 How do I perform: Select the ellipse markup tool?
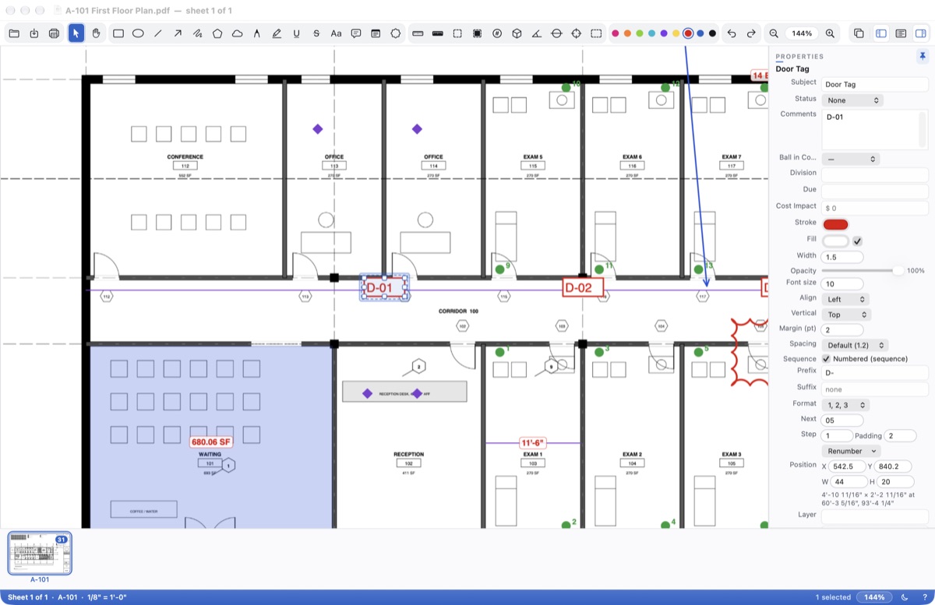click(138, 33)
